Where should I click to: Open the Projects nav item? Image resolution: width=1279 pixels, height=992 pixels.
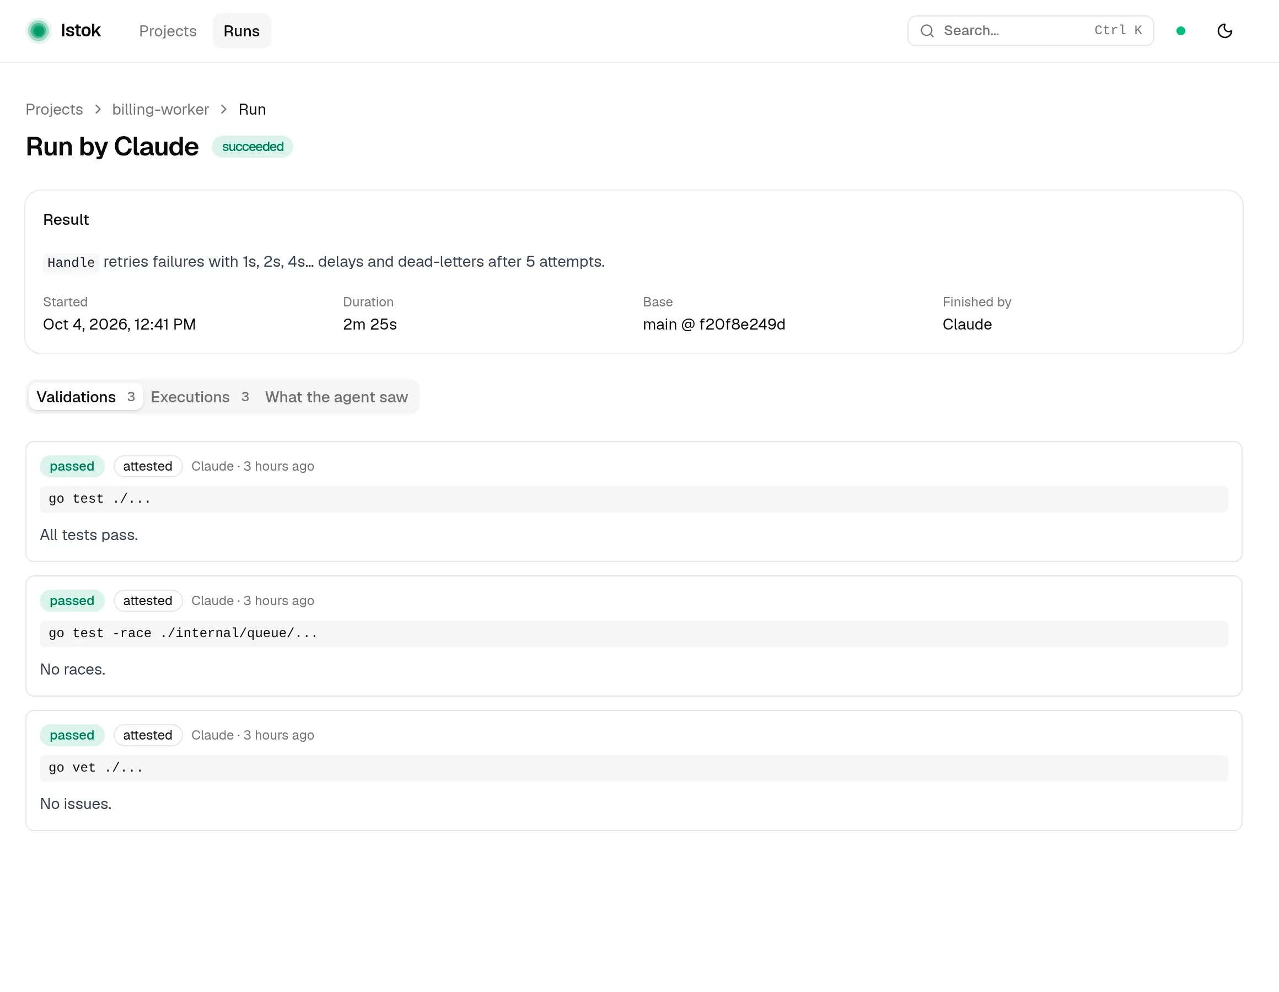coord(168,31)
